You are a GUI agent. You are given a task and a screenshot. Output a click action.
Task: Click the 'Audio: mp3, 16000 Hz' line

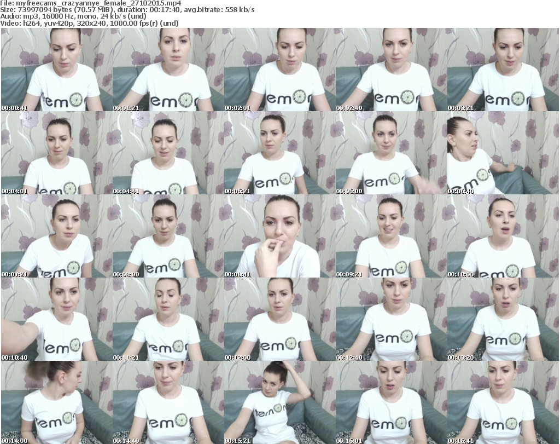73,16
